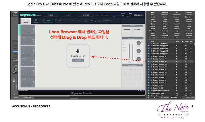This screenshot has width=205, height=122.
Task: Open the SETTINGS panel
Action: tap(86, 15)
